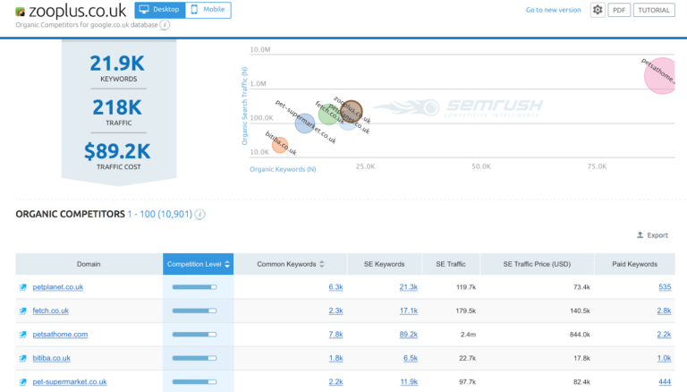This screenshot has width=687, height=392.
Task: Open external link icon for bitiba.co.uk
Action: pyautogui.click(x=22, y=358)
